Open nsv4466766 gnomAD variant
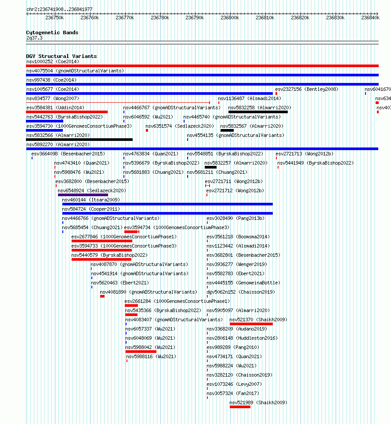 coord(111,218)
